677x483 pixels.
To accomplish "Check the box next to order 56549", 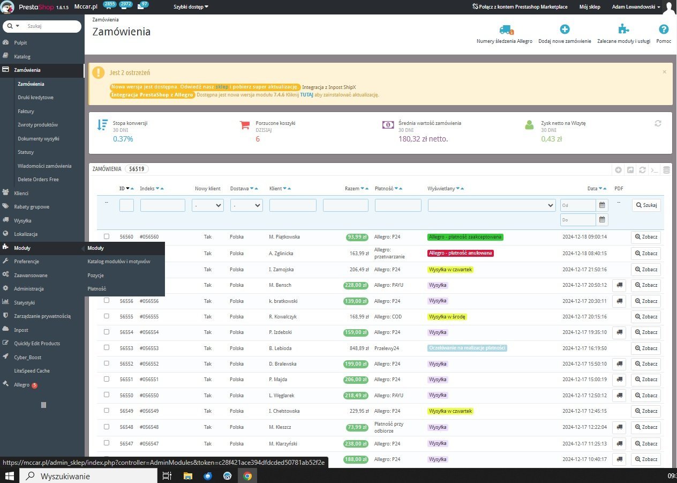I will 107,411.
